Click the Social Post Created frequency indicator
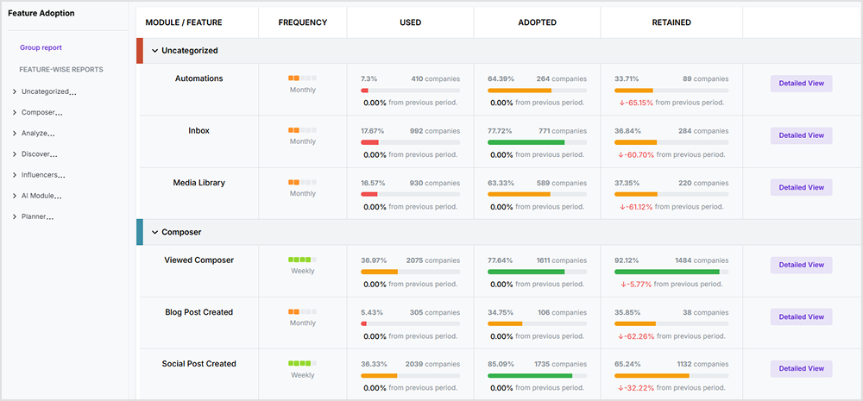 303,364
